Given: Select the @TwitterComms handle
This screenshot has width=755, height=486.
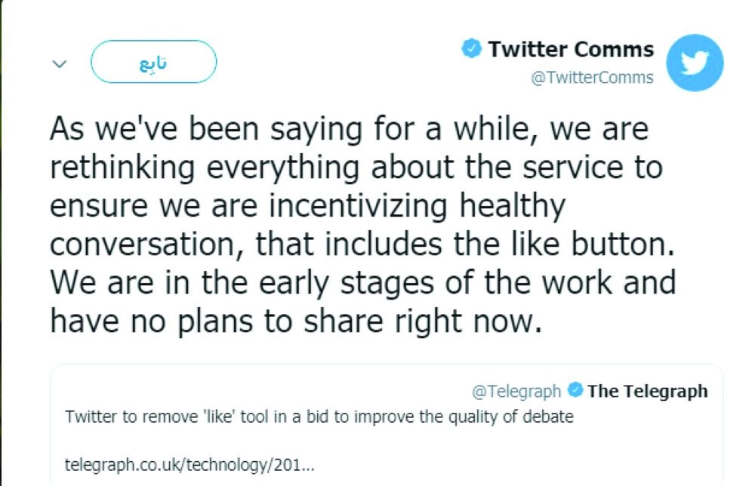Looking at the screenshot, I should pyautogui.click(x=592, y=78).
